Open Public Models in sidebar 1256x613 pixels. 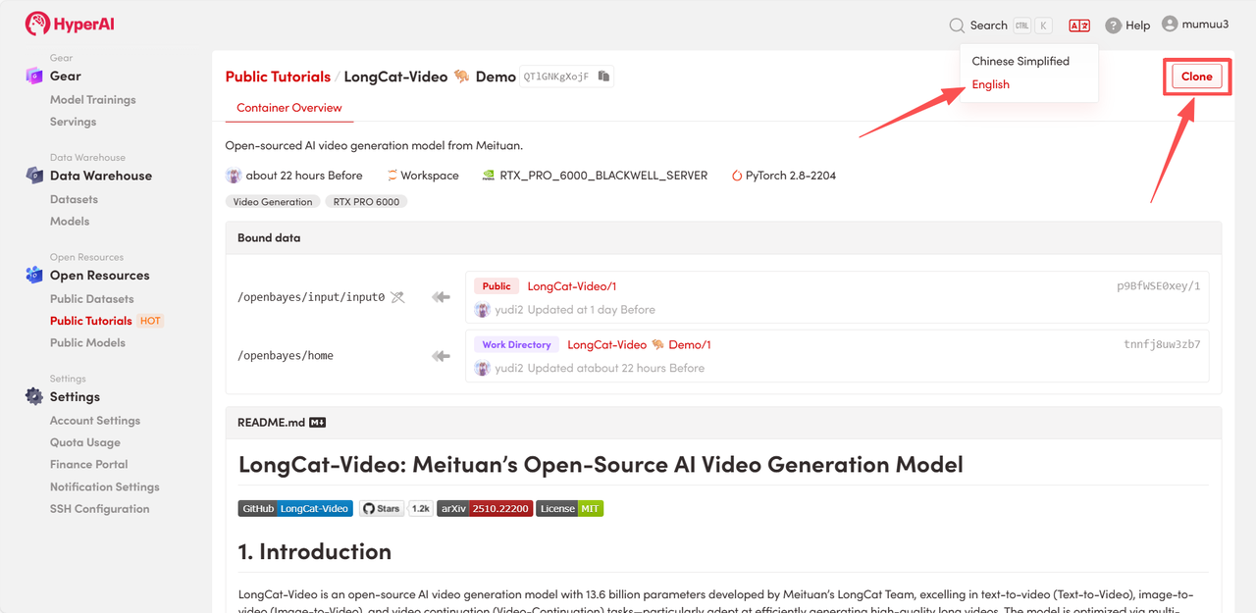[87, 343]
